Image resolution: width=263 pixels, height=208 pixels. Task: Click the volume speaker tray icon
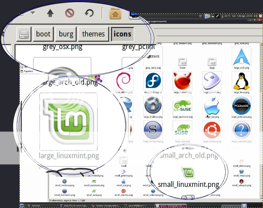(x=256, y=16)
